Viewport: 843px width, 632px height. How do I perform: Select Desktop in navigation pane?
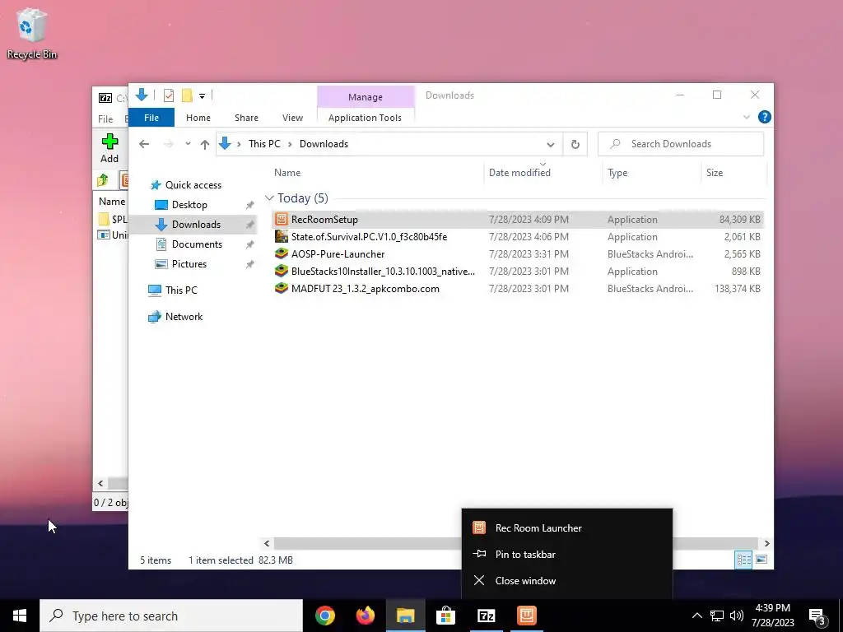pyautogui.click(x=189, y=205)
